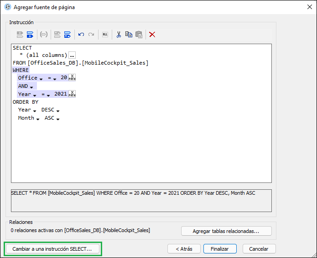This screenshot has width=317, height=258.
Task: Click the Finalizar button
Action: 220,249
